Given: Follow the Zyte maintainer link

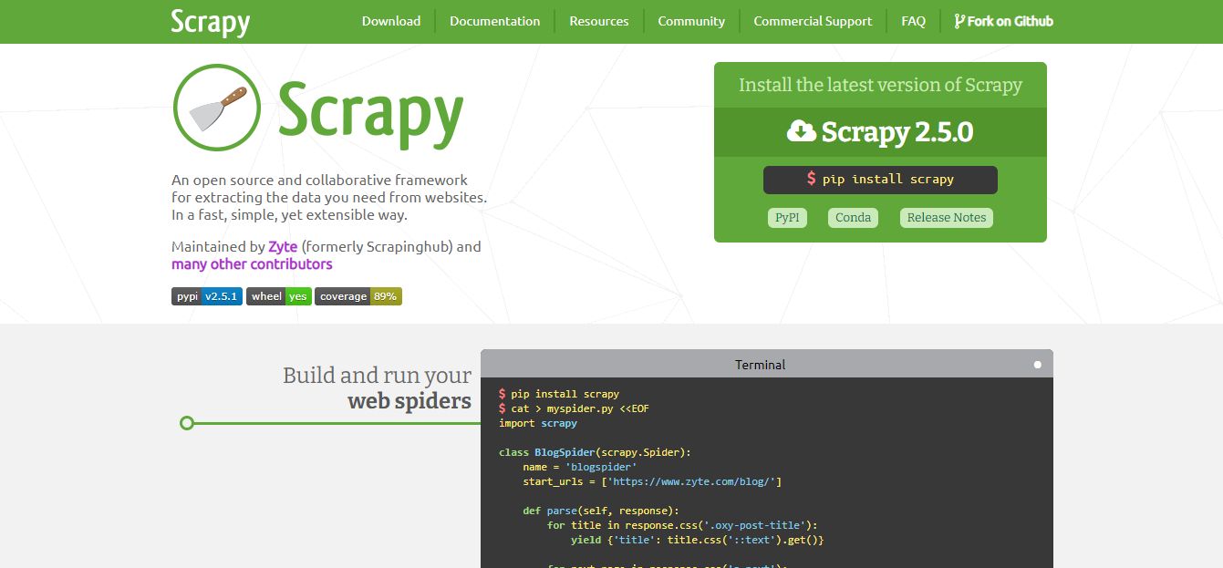Looking at the screenshot, I should [x=283, y=247].
